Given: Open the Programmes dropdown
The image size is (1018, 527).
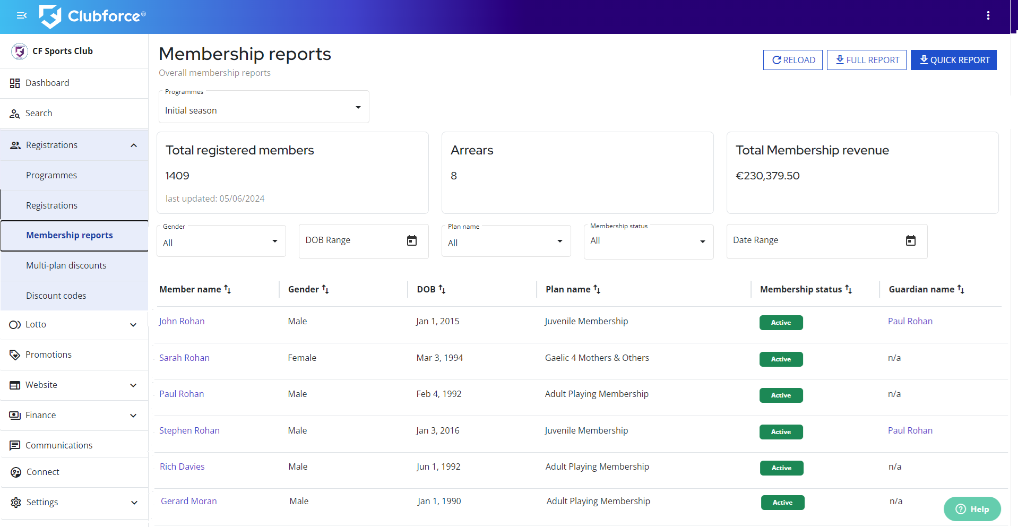Looking at the screenshot, I should (x=264, y=107).
